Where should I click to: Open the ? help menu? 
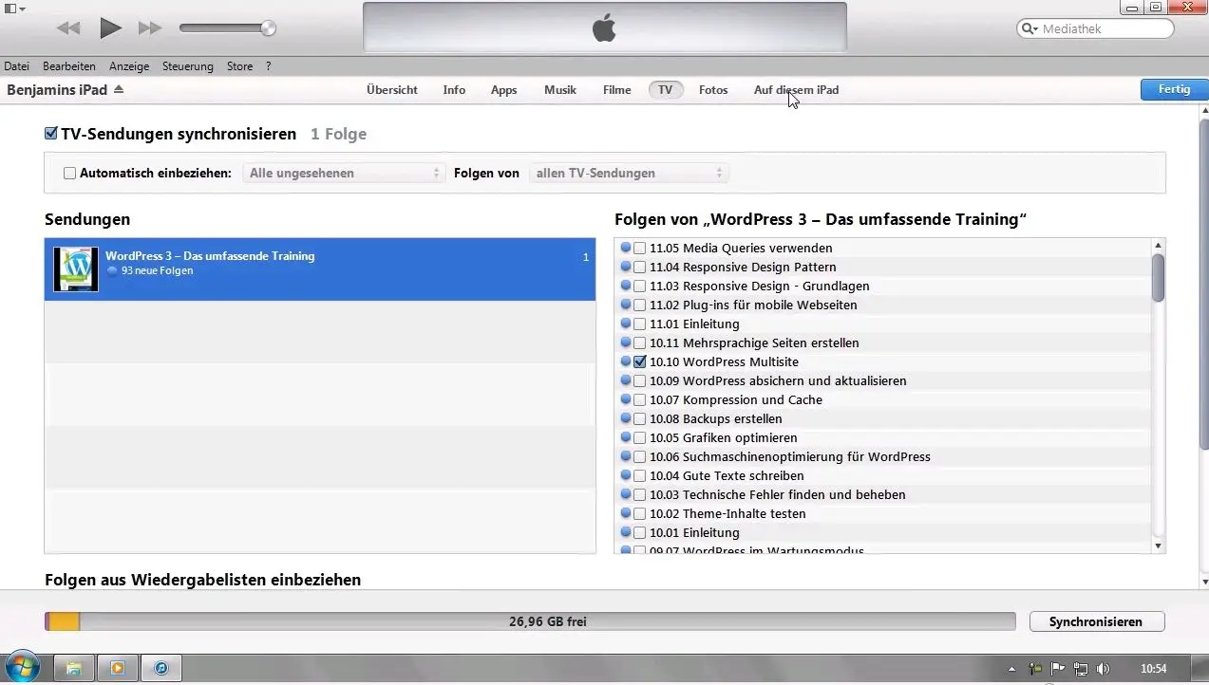tap(269, 66)
